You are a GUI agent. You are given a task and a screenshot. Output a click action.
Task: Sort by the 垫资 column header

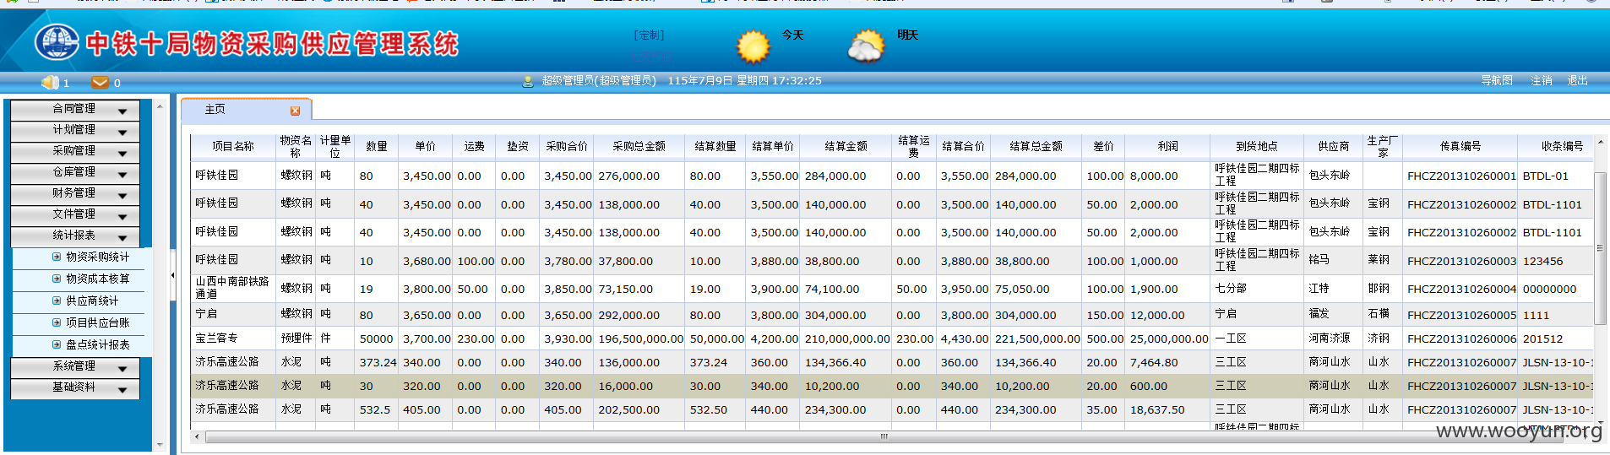518,147
